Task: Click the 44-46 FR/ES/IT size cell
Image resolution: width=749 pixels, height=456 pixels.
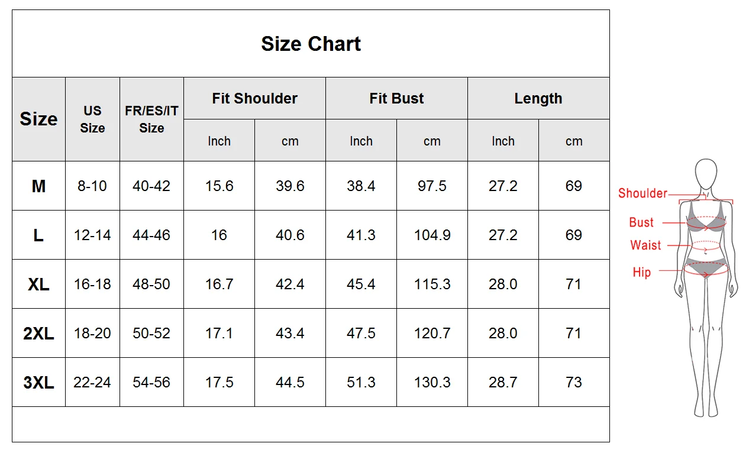Action: tap(151, 235)
